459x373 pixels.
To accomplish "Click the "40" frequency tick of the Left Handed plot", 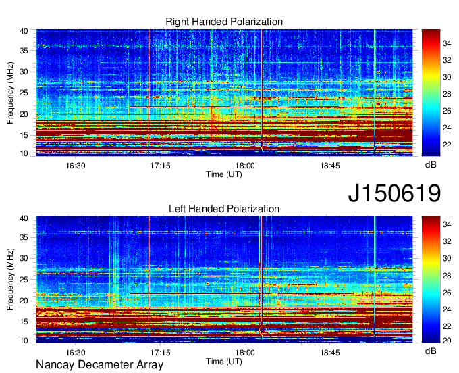I will pos(24,218).
